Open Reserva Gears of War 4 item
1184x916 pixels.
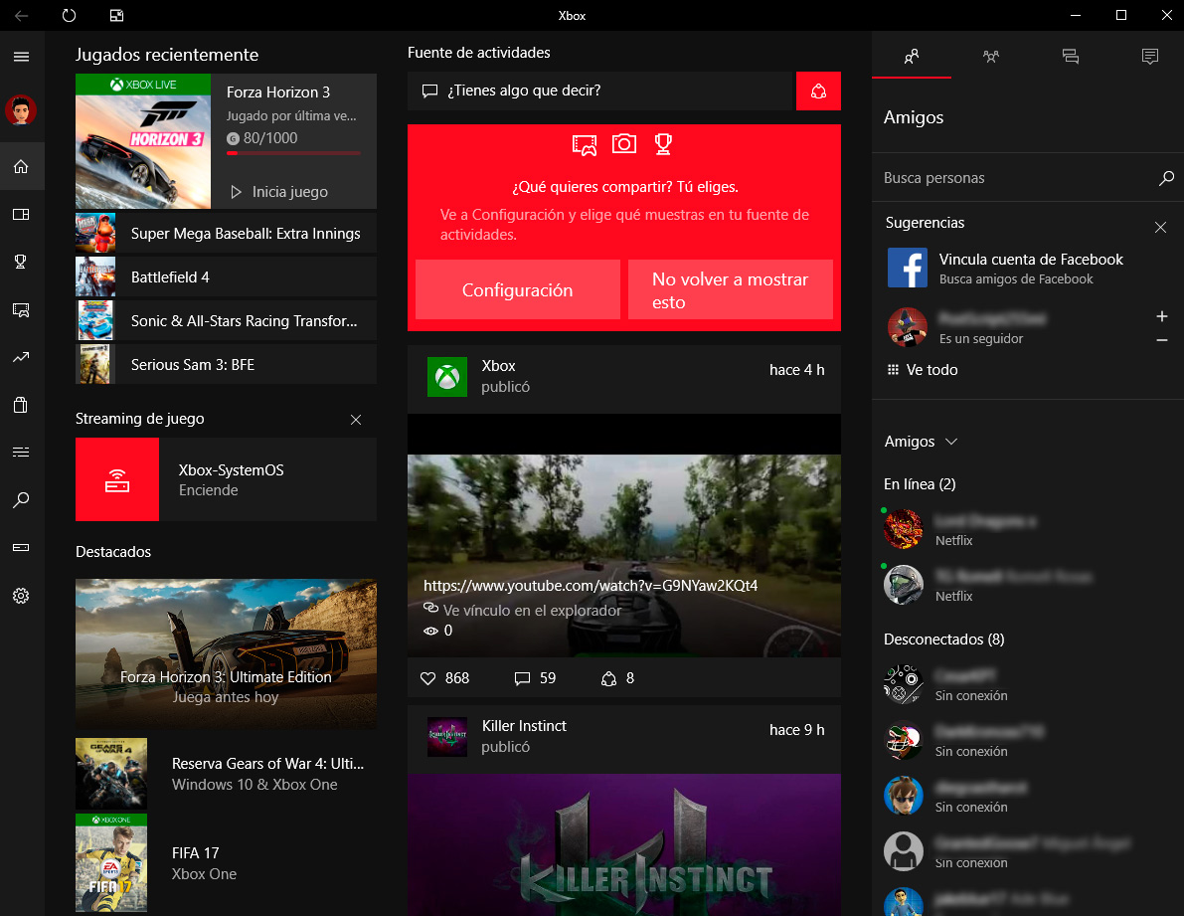(x=226, y=773)
